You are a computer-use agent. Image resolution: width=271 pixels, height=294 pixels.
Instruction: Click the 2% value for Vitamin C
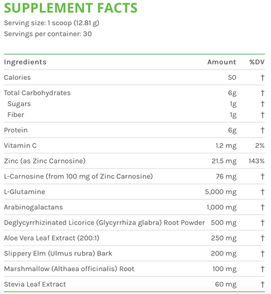click(x=259, y=145)
